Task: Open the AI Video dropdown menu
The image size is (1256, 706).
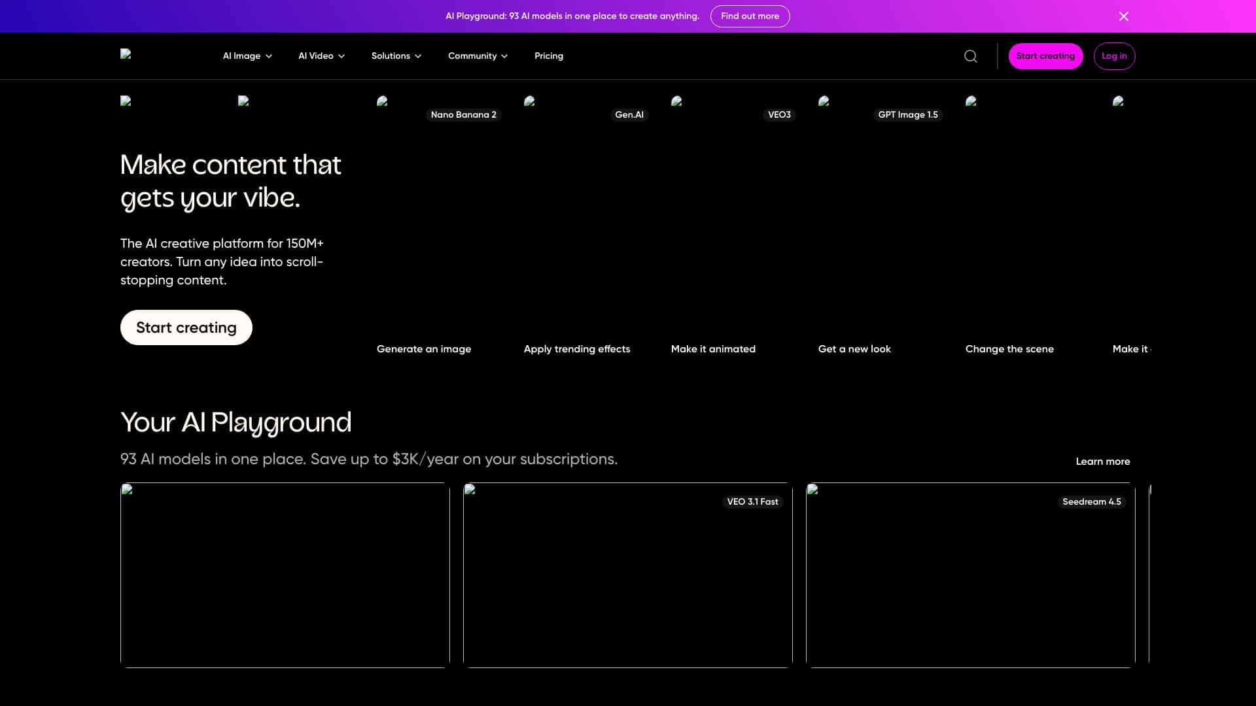Action: tap(321, 56)
